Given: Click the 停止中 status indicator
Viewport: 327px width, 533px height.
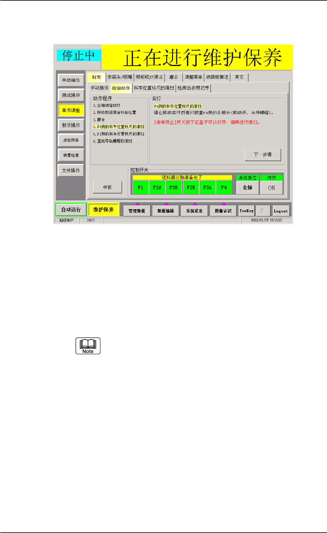Looking at the screenshot, I should pos(79,55).
